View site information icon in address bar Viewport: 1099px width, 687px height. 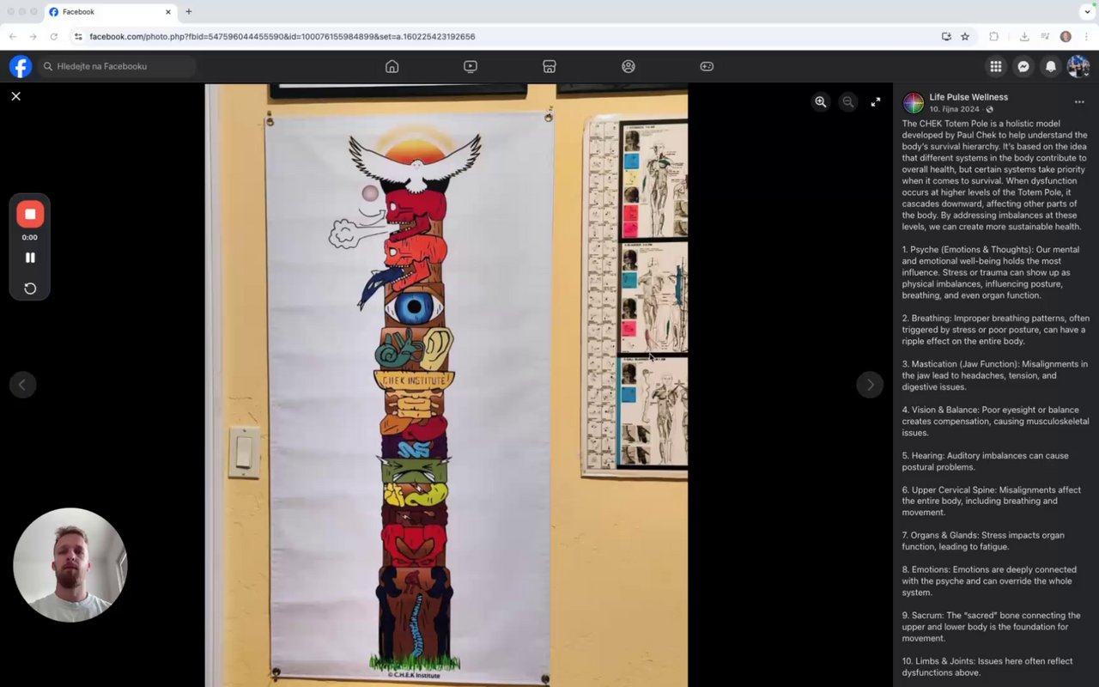pyautogui.click(x=78, y=37)
